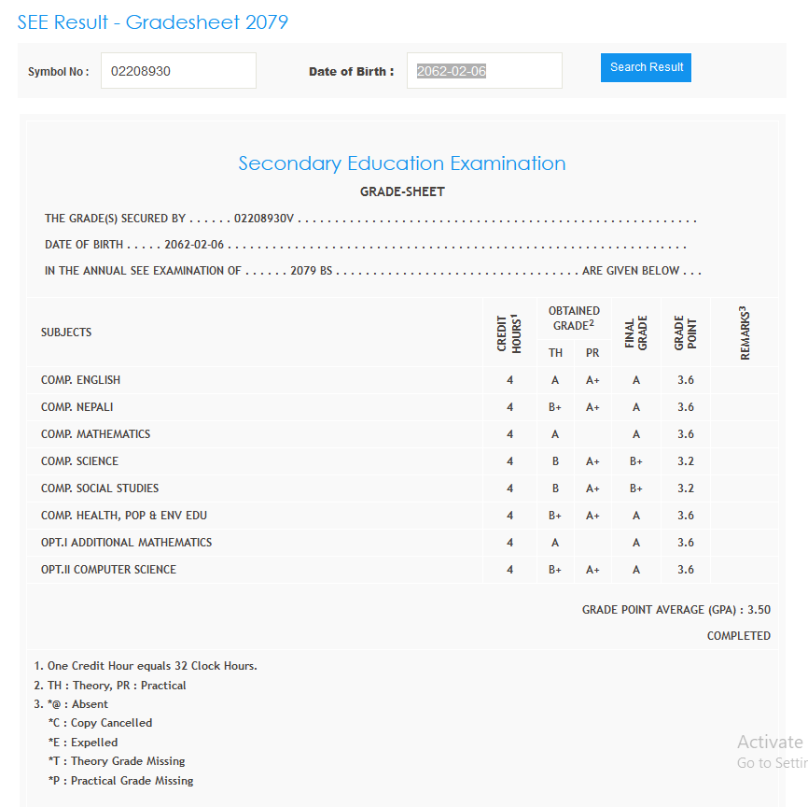Click the COMP. SCIENCE subject cell
This screenshot has height=807, width=808.
pos(79,461)
